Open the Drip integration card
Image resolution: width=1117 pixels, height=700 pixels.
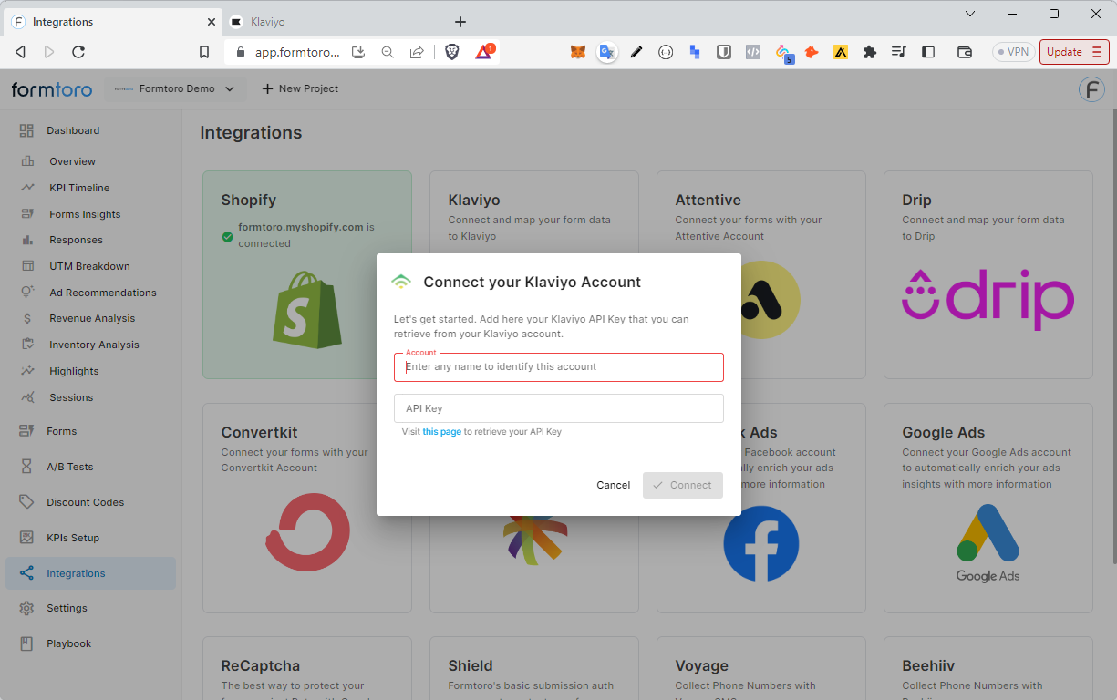tap(988, 274)
